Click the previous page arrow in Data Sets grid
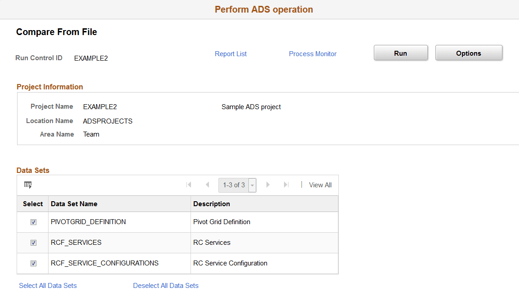The width and height of the screenshot is (519, 296). [207, 185]
